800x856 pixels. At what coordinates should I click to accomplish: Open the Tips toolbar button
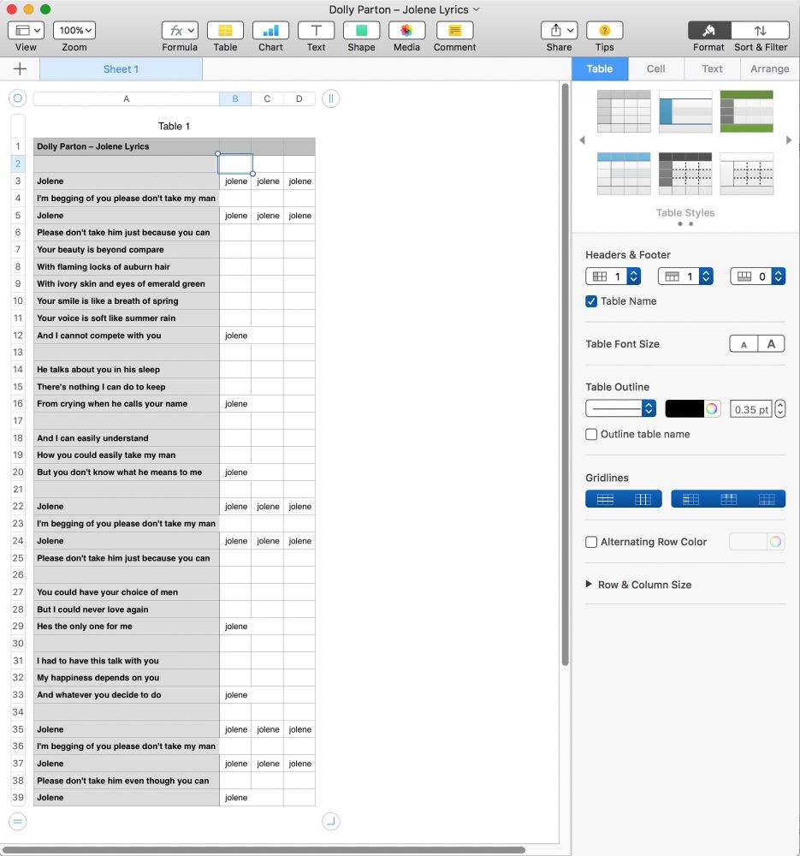tap(604, 30)
